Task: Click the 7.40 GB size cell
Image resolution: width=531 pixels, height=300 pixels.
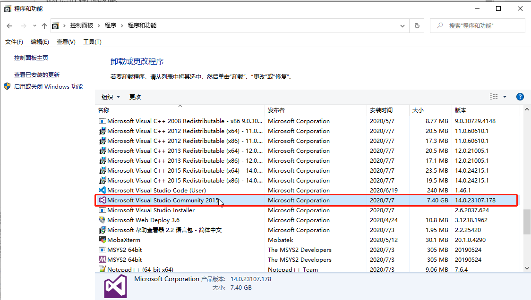Action: [x=437, y=200]
